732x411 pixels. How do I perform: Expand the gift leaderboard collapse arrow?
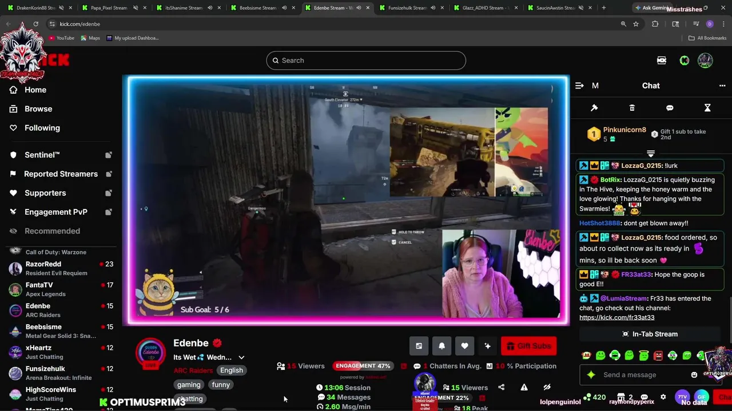click(650, 154)
